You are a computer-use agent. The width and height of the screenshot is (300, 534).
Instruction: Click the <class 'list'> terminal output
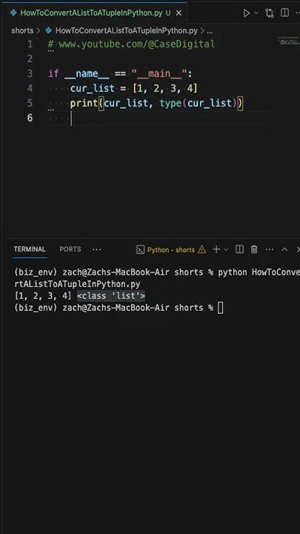pyautogui.click(x=111, y=296)
